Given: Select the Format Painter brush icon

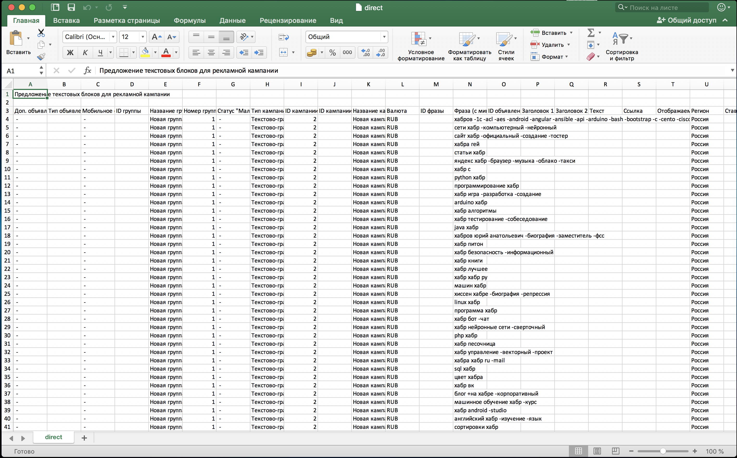Looking at the screenshot, I should pyautogui.click(x=41, y=56).
